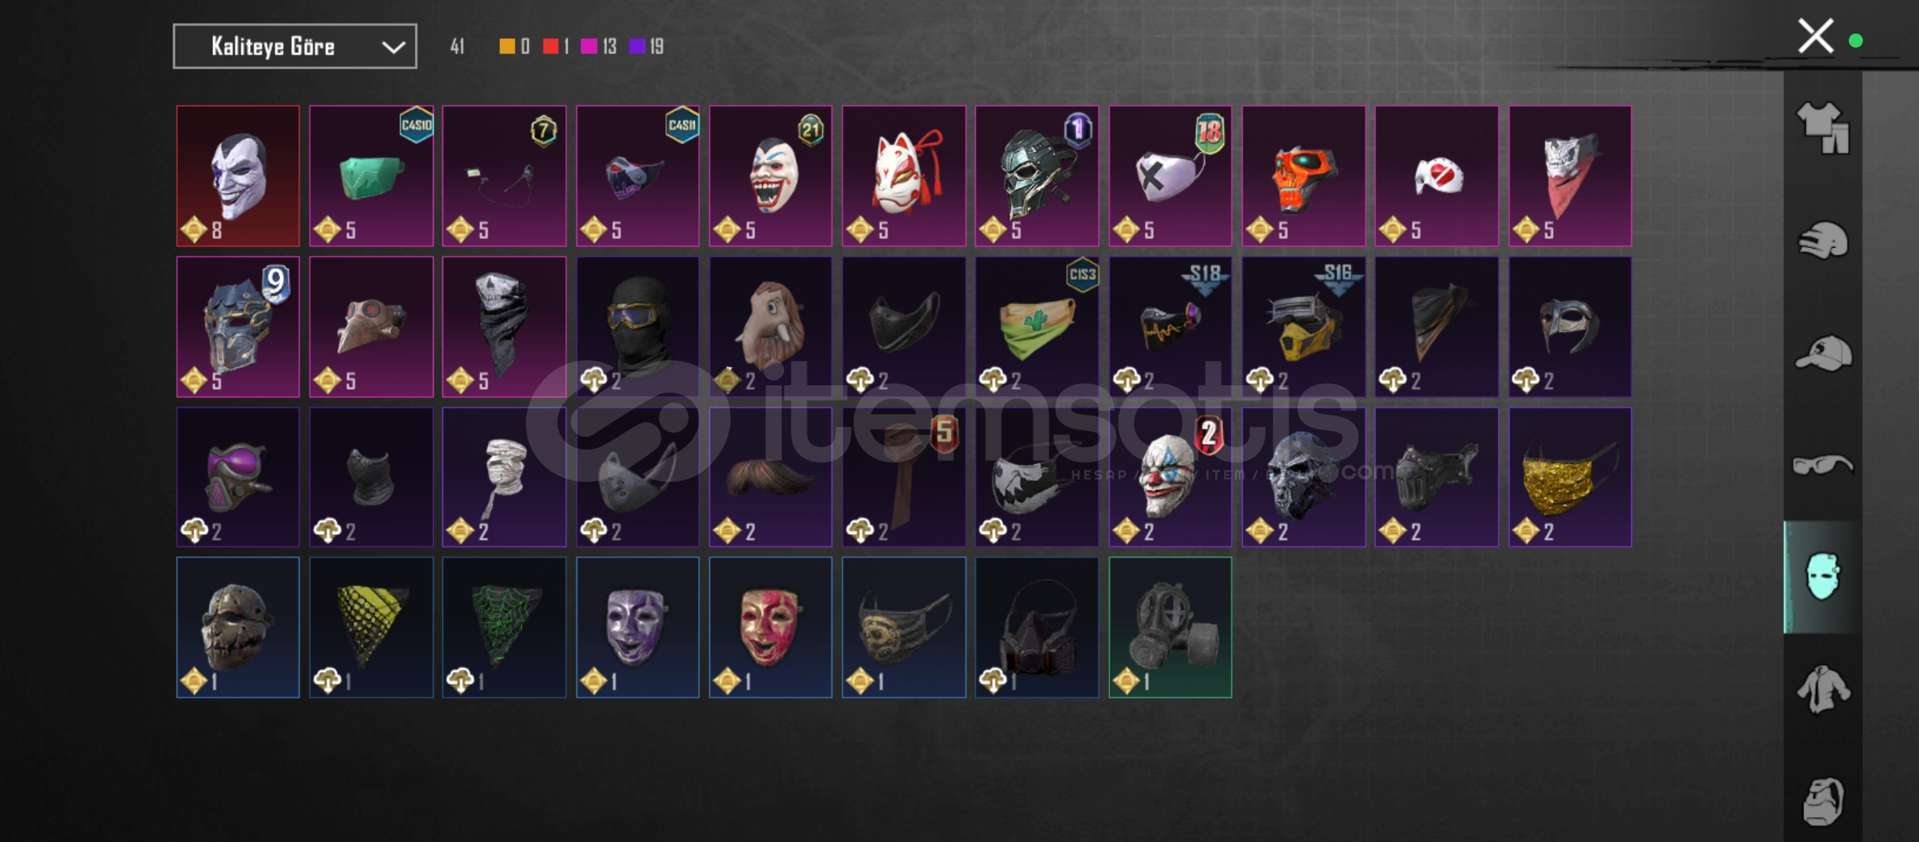Image resolution: width=1919 pixels, height=842 pixels.
Task: Select the gas mask with green border
Action: [x=1170, y=628]
